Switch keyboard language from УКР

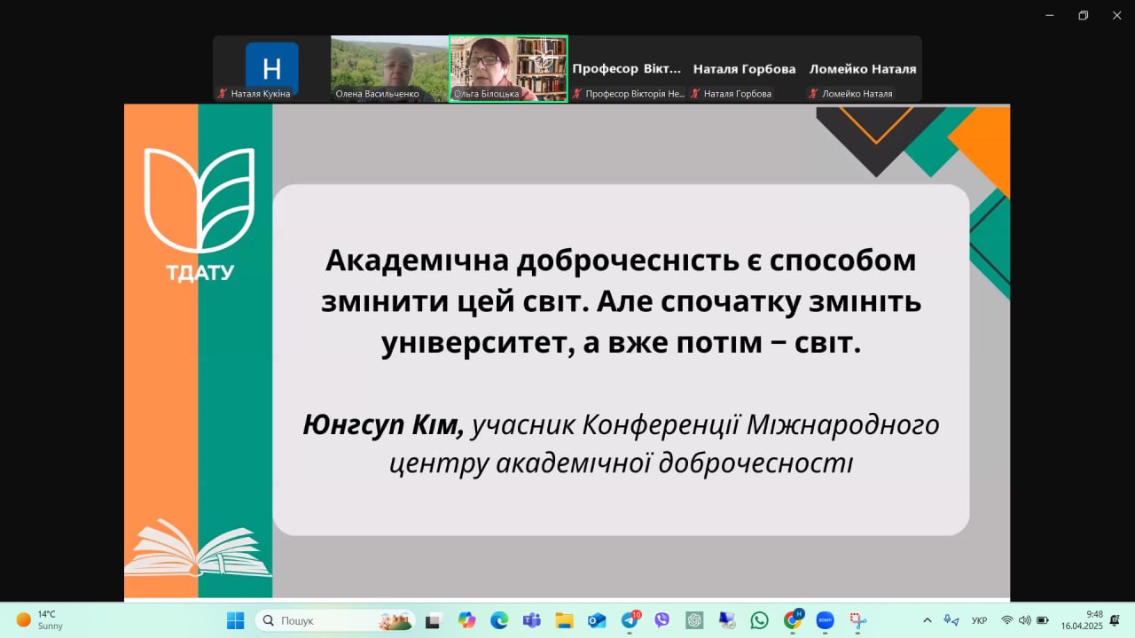(980, 620)
